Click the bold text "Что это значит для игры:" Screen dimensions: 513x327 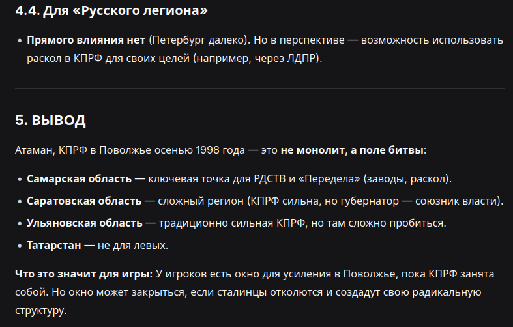pos(83,274)
